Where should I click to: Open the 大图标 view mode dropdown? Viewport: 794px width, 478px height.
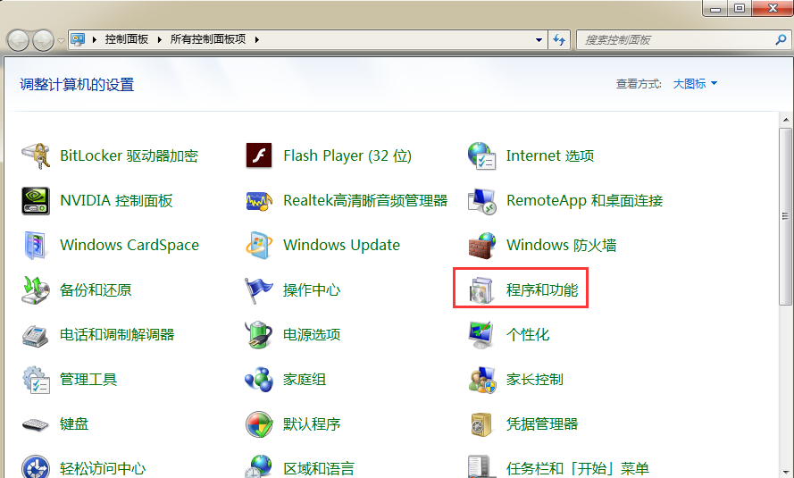pos(695,84)
